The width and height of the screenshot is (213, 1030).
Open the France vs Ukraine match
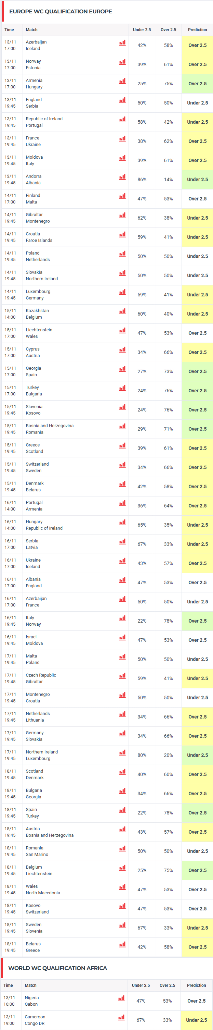(33, 141)
